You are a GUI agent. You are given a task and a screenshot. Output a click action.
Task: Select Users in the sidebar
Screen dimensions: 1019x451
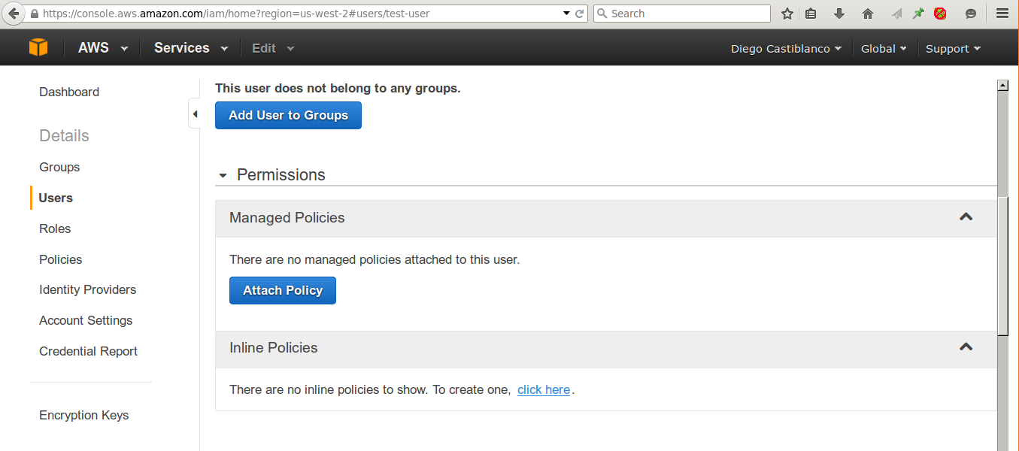click(56, 198)
